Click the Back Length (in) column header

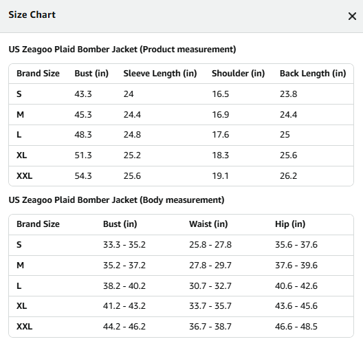pyautogui.click(x=313, y=74)
